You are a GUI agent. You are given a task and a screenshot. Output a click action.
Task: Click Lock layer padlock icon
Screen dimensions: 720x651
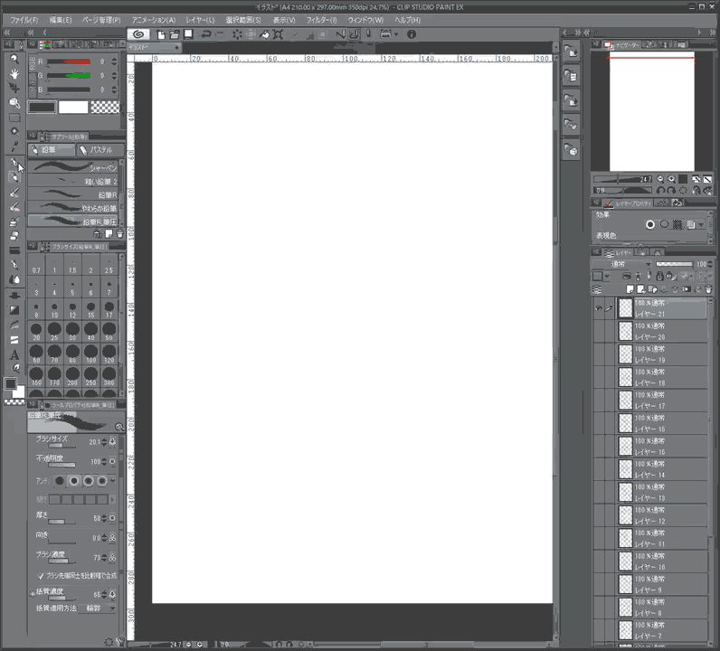click(659, 277)
